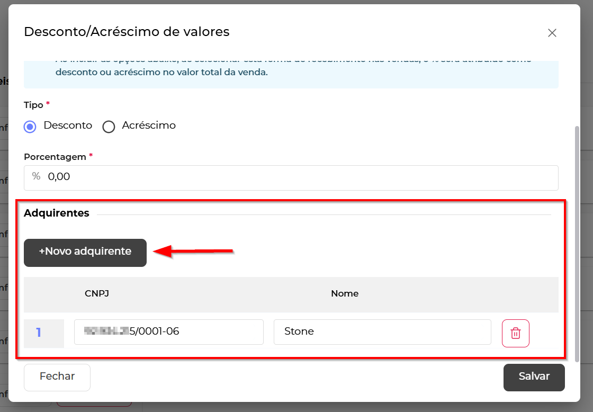Click the Porcentagem field label
The height and width of the screenshot is (412, 593).
point(55,157)
